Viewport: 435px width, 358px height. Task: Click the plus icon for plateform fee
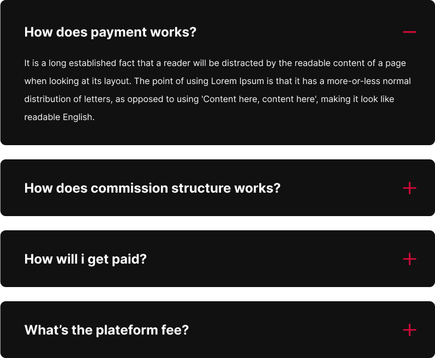(409, 330)
